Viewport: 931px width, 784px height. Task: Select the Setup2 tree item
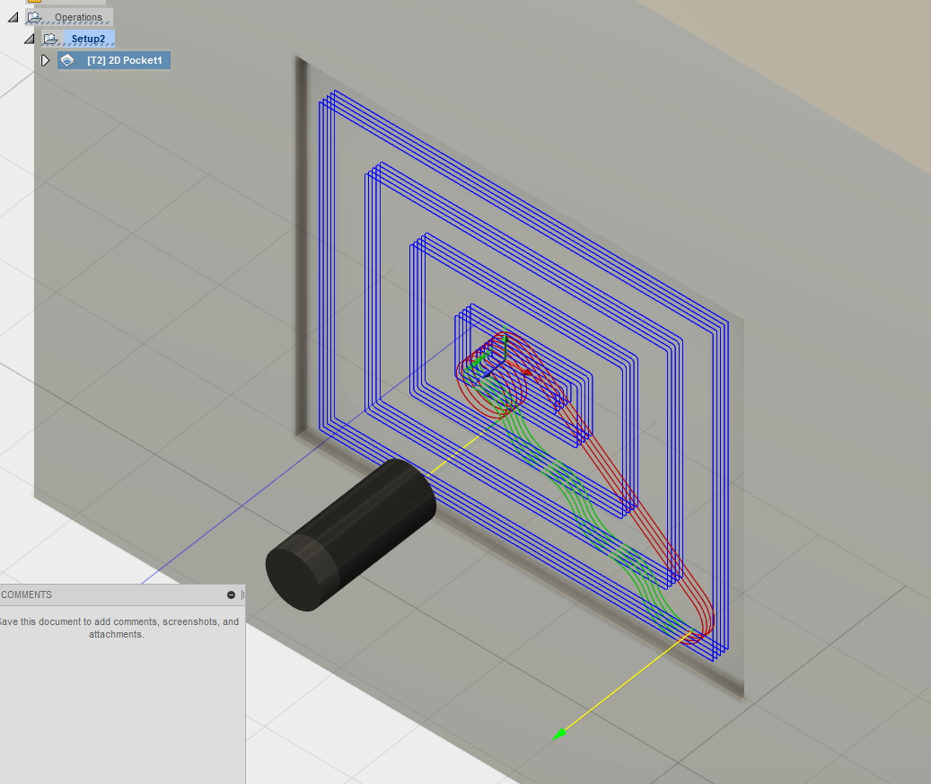point(88,39)
